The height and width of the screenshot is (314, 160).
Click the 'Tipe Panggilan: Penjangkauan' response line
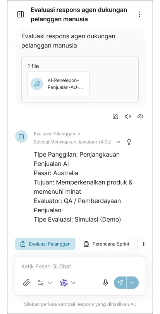(77, 155)
